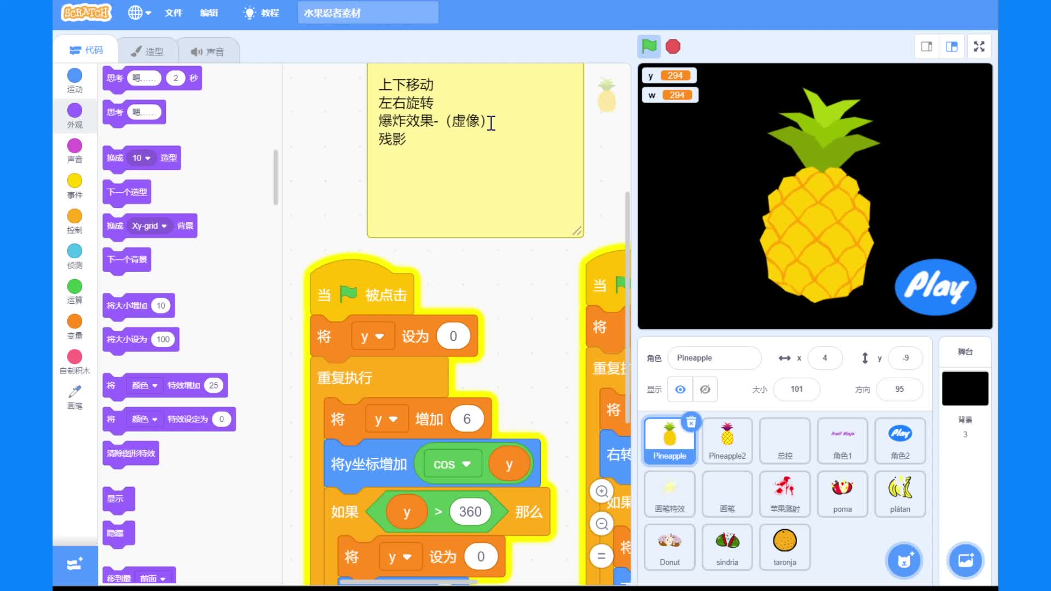Screen dimensions: 1051x591
Task: Click the 清除图形特效 block
Action: [x=131, y=453]
